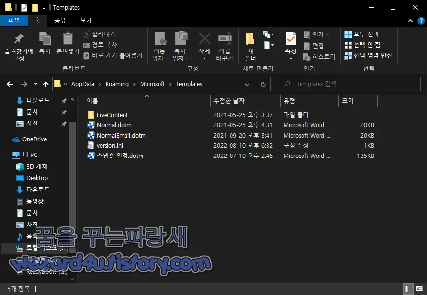Select the Normal.dotm file
Viewport: 427px width, 295px height.
[114, 125]
